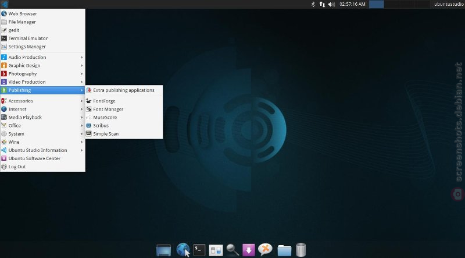This screenshot has height=258, width=465.
Task: Expand Internet submenu arrow
Action: click(x=82, y=109)
